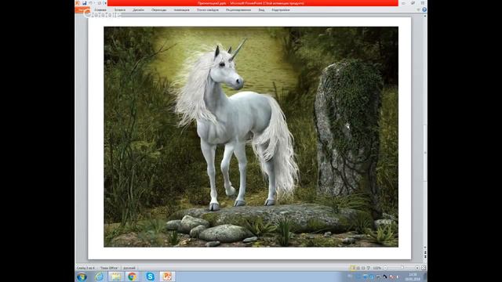
Task: Click the zoom out minus button
Action: click(385, 268)
